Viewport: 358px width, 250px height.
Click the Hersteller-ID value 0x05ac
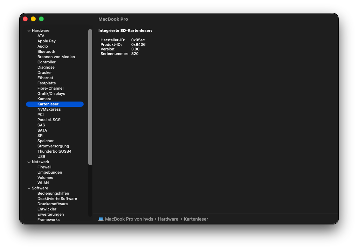click(x=138, y=40)
